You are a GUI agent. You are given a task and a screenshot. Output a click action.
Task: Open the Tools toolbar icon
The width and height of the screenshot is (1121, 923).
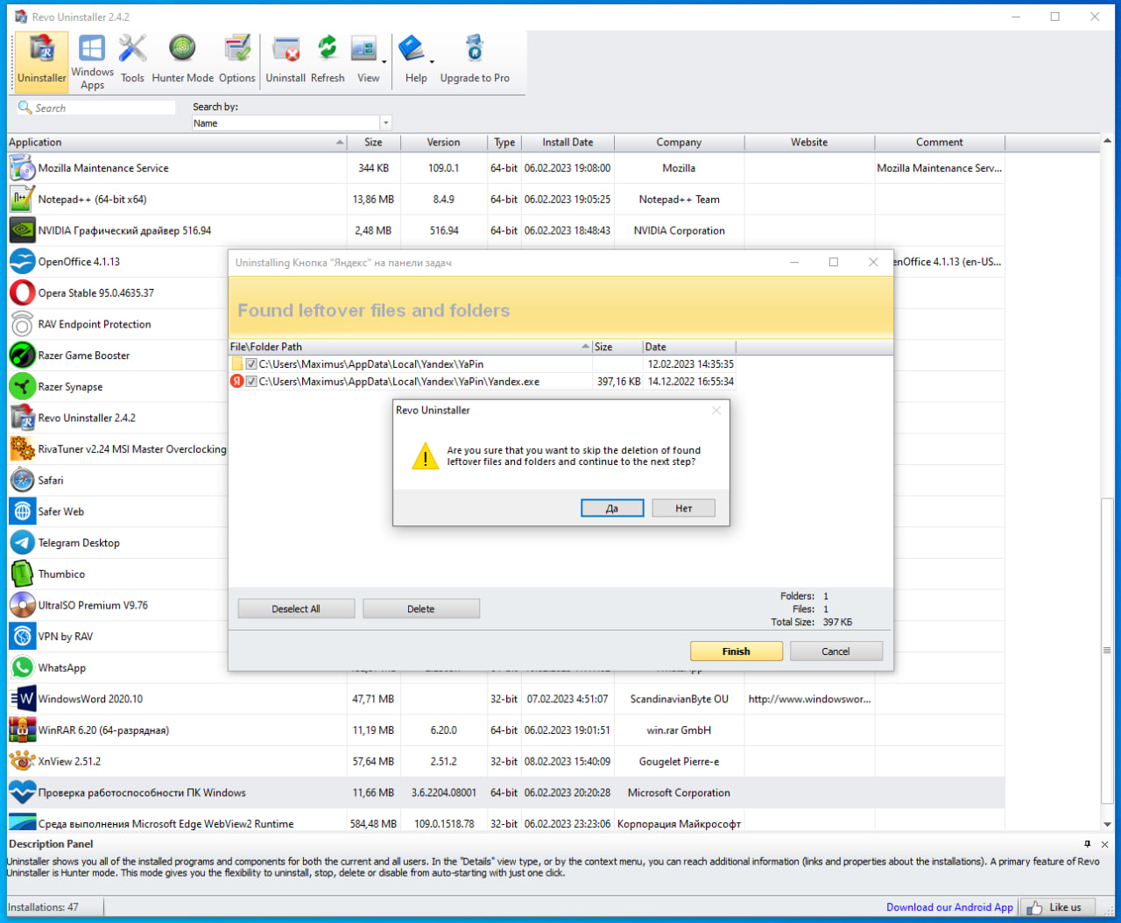point(133,60)
